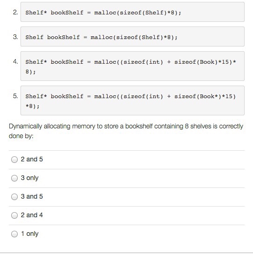Mark the "2 and 4" radio option
Image resolution: width=253 pixels, height=254 pixels.
coord(14,215)
